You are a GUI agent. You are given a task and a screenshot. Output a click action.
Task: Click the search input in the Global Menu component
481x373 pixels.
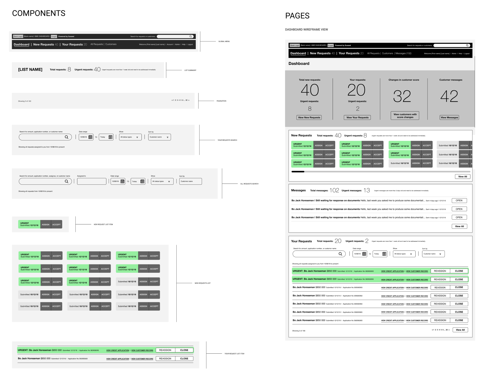(x=175, y=36)
